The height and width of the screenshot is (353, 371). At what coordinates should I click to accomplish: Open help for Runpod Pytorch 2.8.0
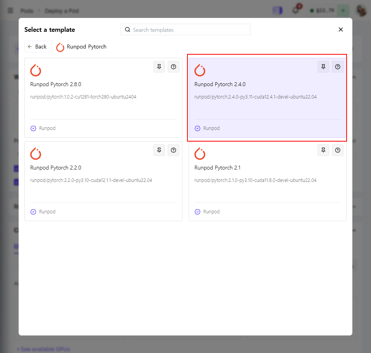173,67
